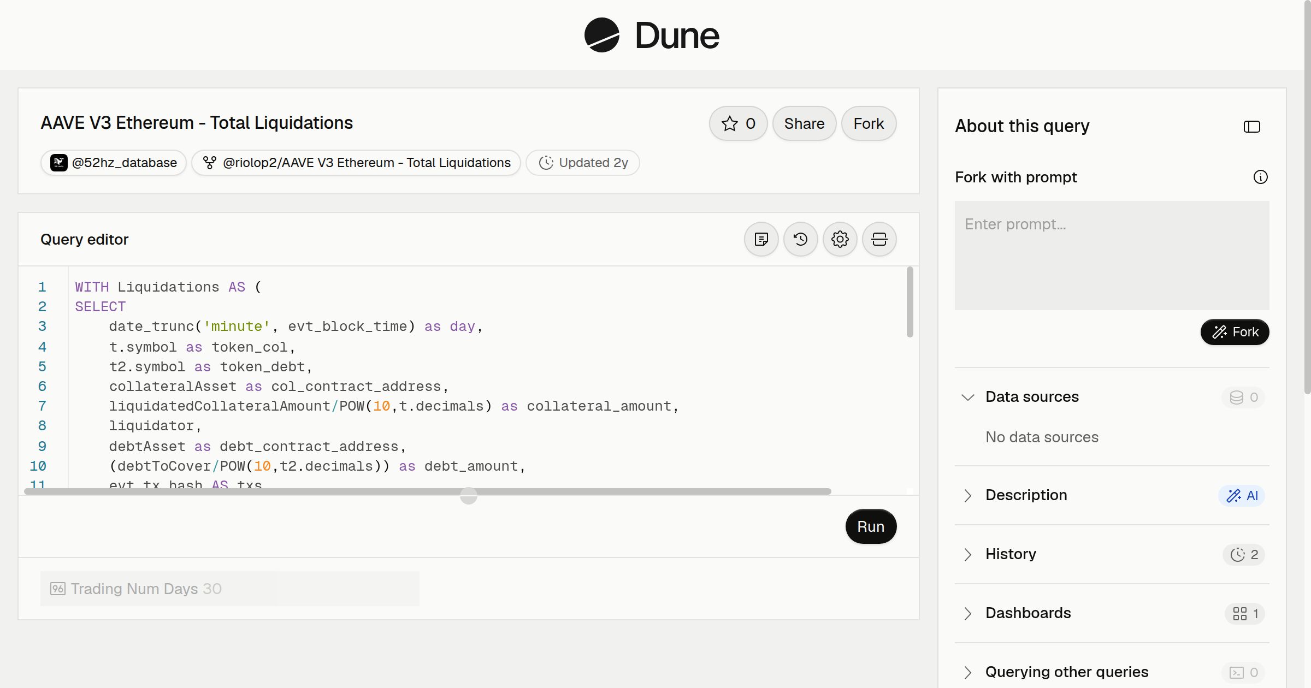
Task: Collapse the Data sources section
Action: pos(968,397)
